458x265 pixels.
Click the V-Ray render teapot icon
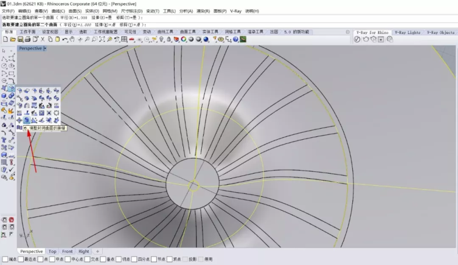coord(366,39)
